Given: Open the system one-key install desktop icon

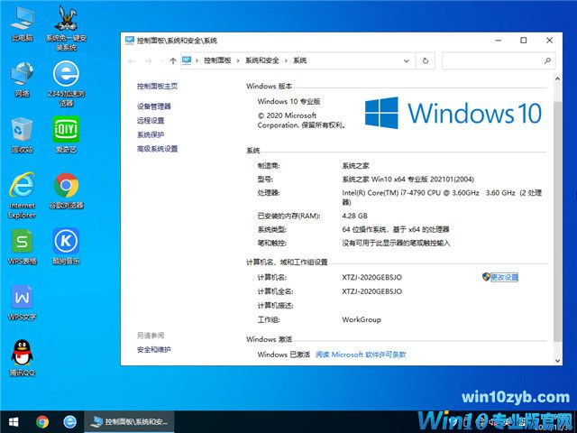Looking at the screenshot, I should pos(66,28).
